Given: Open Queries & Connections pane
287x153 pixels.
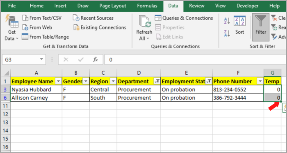Looking at the screenshot, I should (x=184, y=18).
